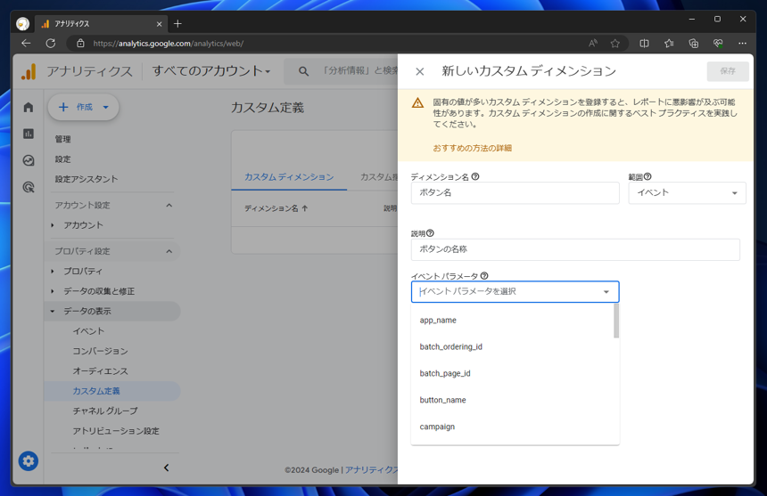Sort by ディメンション名 column header
Viewport: 767px width, 496px height.
[276, 208]
